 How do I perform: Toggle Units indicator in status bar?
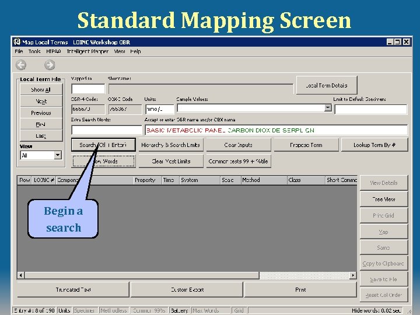[x=64, y=310]
